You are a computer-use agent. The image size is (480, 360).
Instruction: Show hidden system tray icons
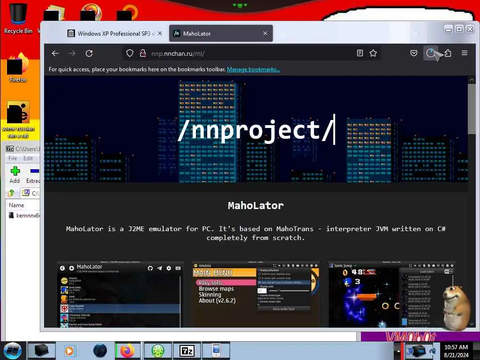coord(398,351)
